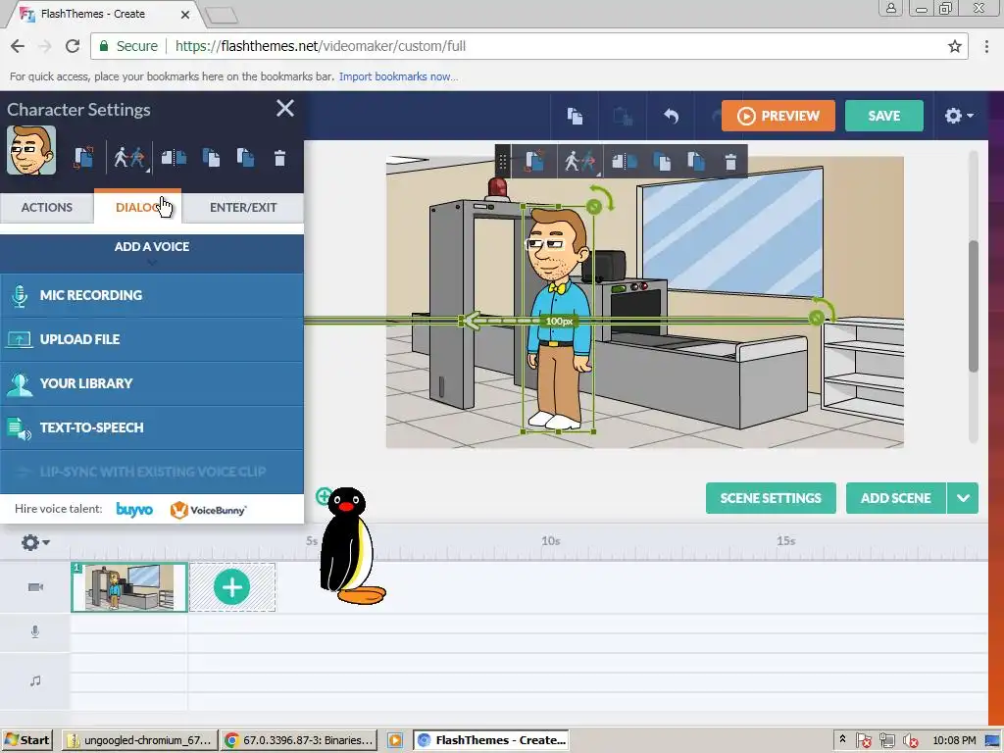Click the copy icon in top editor toolbar
Viewport: 1004px width, 753px height.
point(575,116)
